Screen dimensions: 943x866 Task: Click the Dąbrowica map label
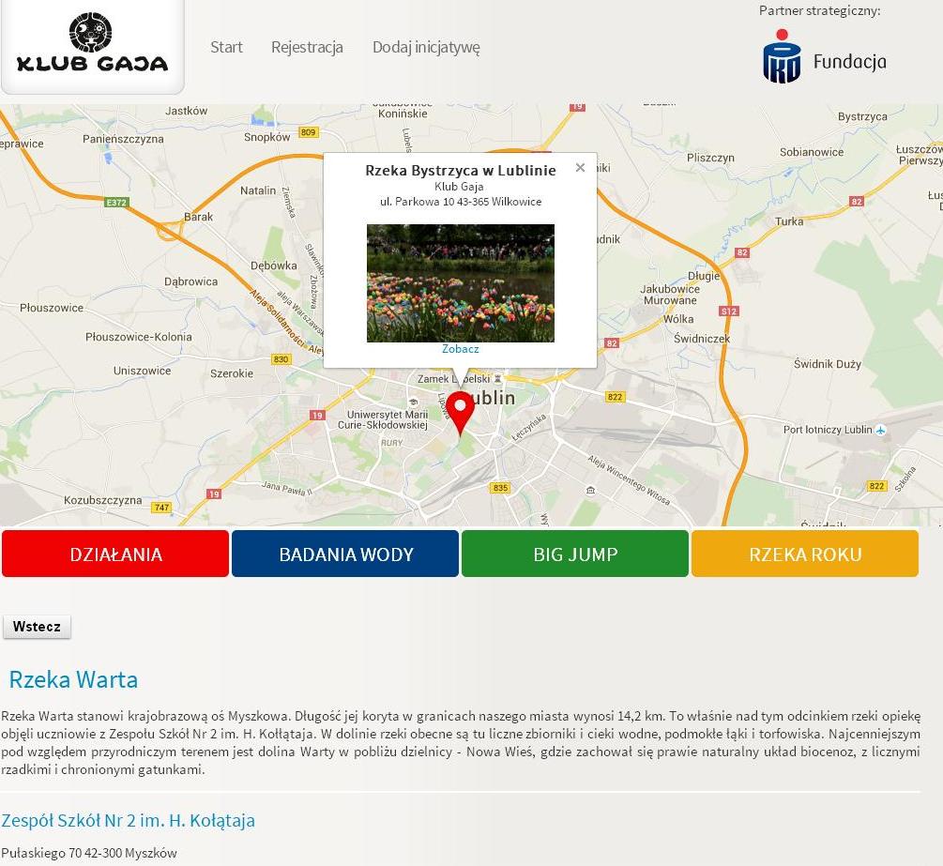click(x=190, y=281)
